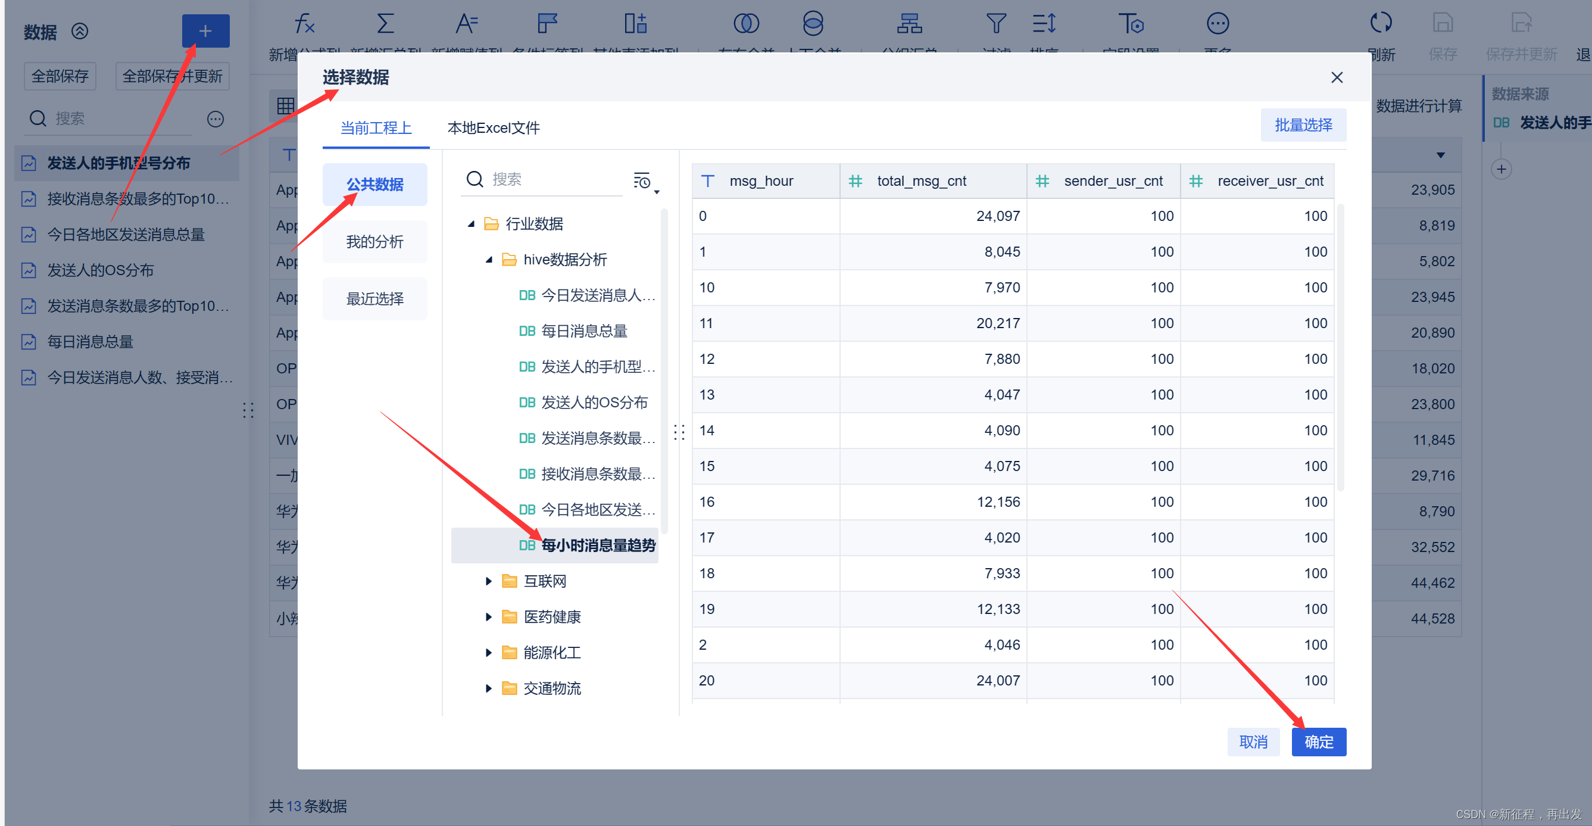Open the small dropdown arrow beside the sort icon
Screen dimensions: 1592x826
pos(657,192)
